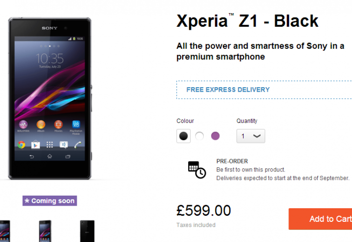This screenshot has height=242, width=352.
Task: Click the Coming soon badge
Action: [x=49, y=201]
